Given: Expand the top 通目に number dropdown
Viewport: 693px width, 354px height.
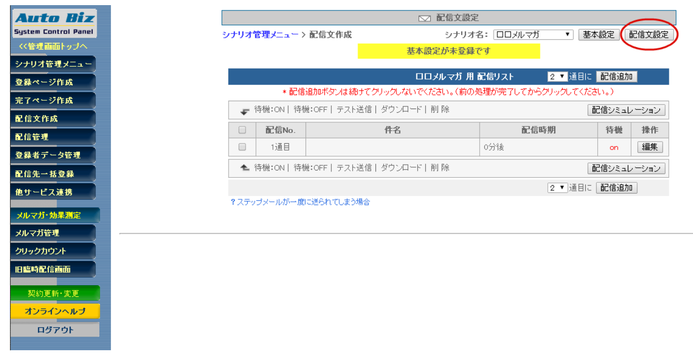Looking at the screenshot, I should pyautogui.click(x=557, y=77).
